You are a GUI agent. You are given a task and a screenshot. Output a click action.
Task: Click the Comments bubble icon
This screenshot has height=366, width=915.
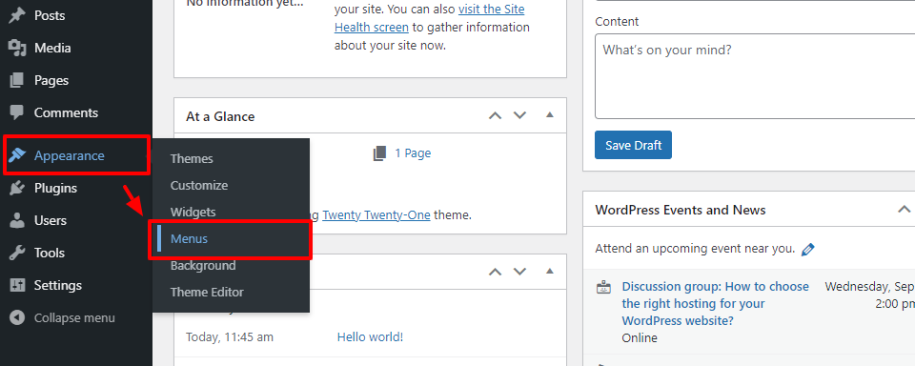coord(17,112)
